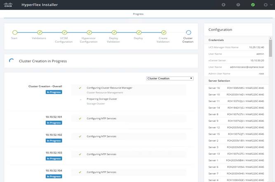Select the Validations step circle
The width and height of the screenshot is (275, 182).
(x=40, y=33)
